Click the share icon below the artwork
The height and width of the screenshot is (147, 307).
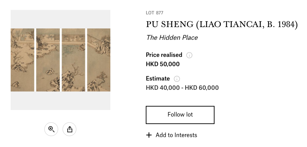click(69, 129)
